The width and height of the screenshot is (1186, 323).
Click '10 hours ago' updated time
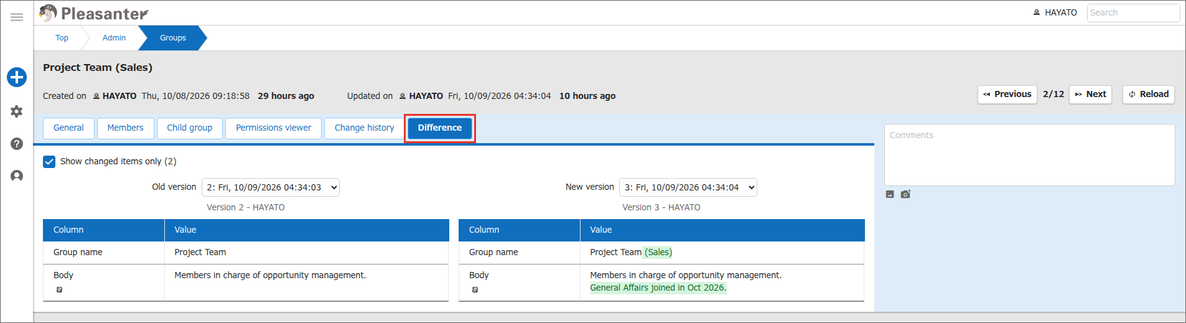click(x=587, y=96)
